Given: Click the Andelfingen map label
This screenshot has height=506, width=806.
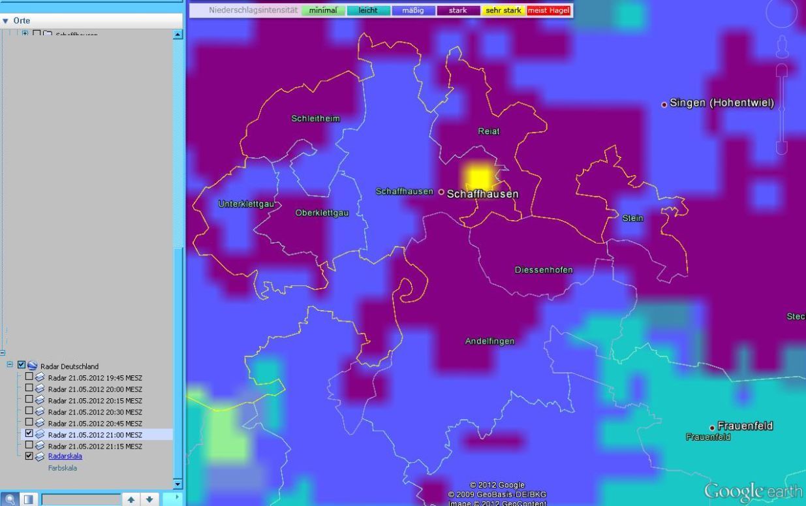Looking at the screenshot, I should click(x=489, y=341).
